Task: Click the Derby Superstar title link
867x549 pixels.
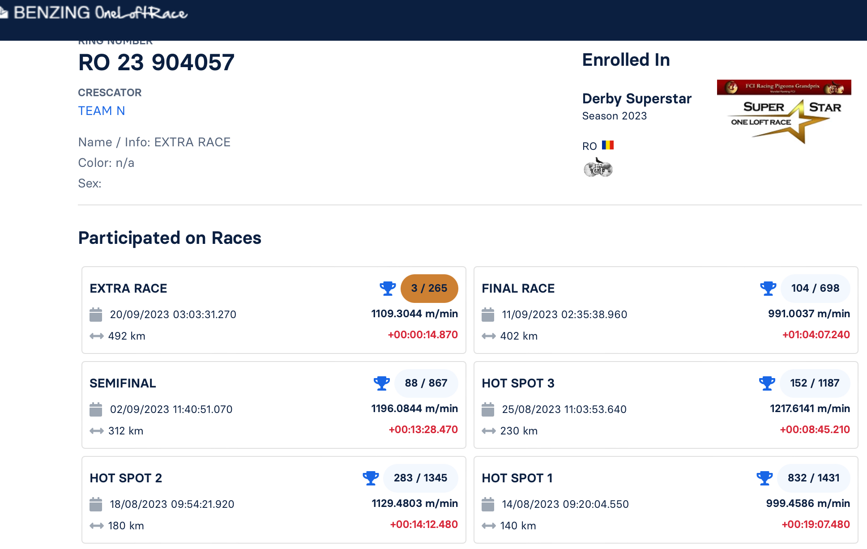Action: point(637,98)
